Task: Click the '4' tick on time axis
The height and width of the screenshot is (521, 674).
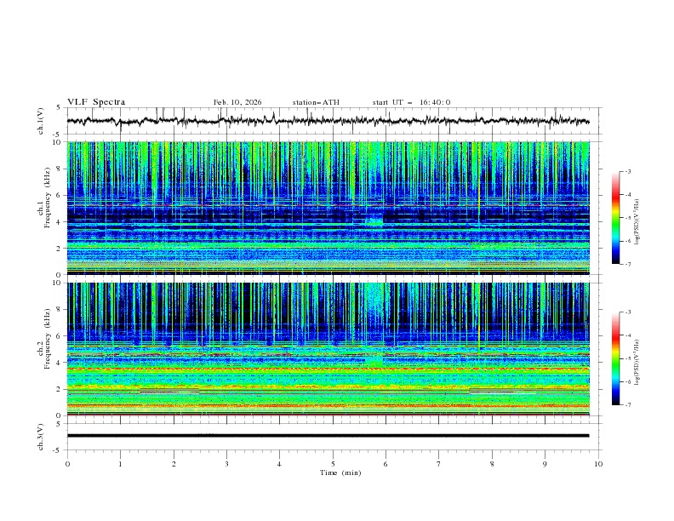Action: (x=279, y=464)
